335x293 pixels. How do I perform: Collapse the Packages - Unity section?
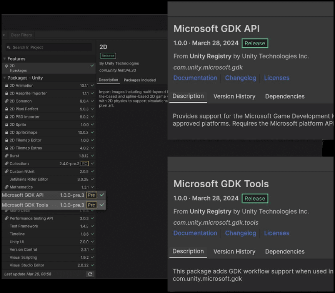coord(4,78)
